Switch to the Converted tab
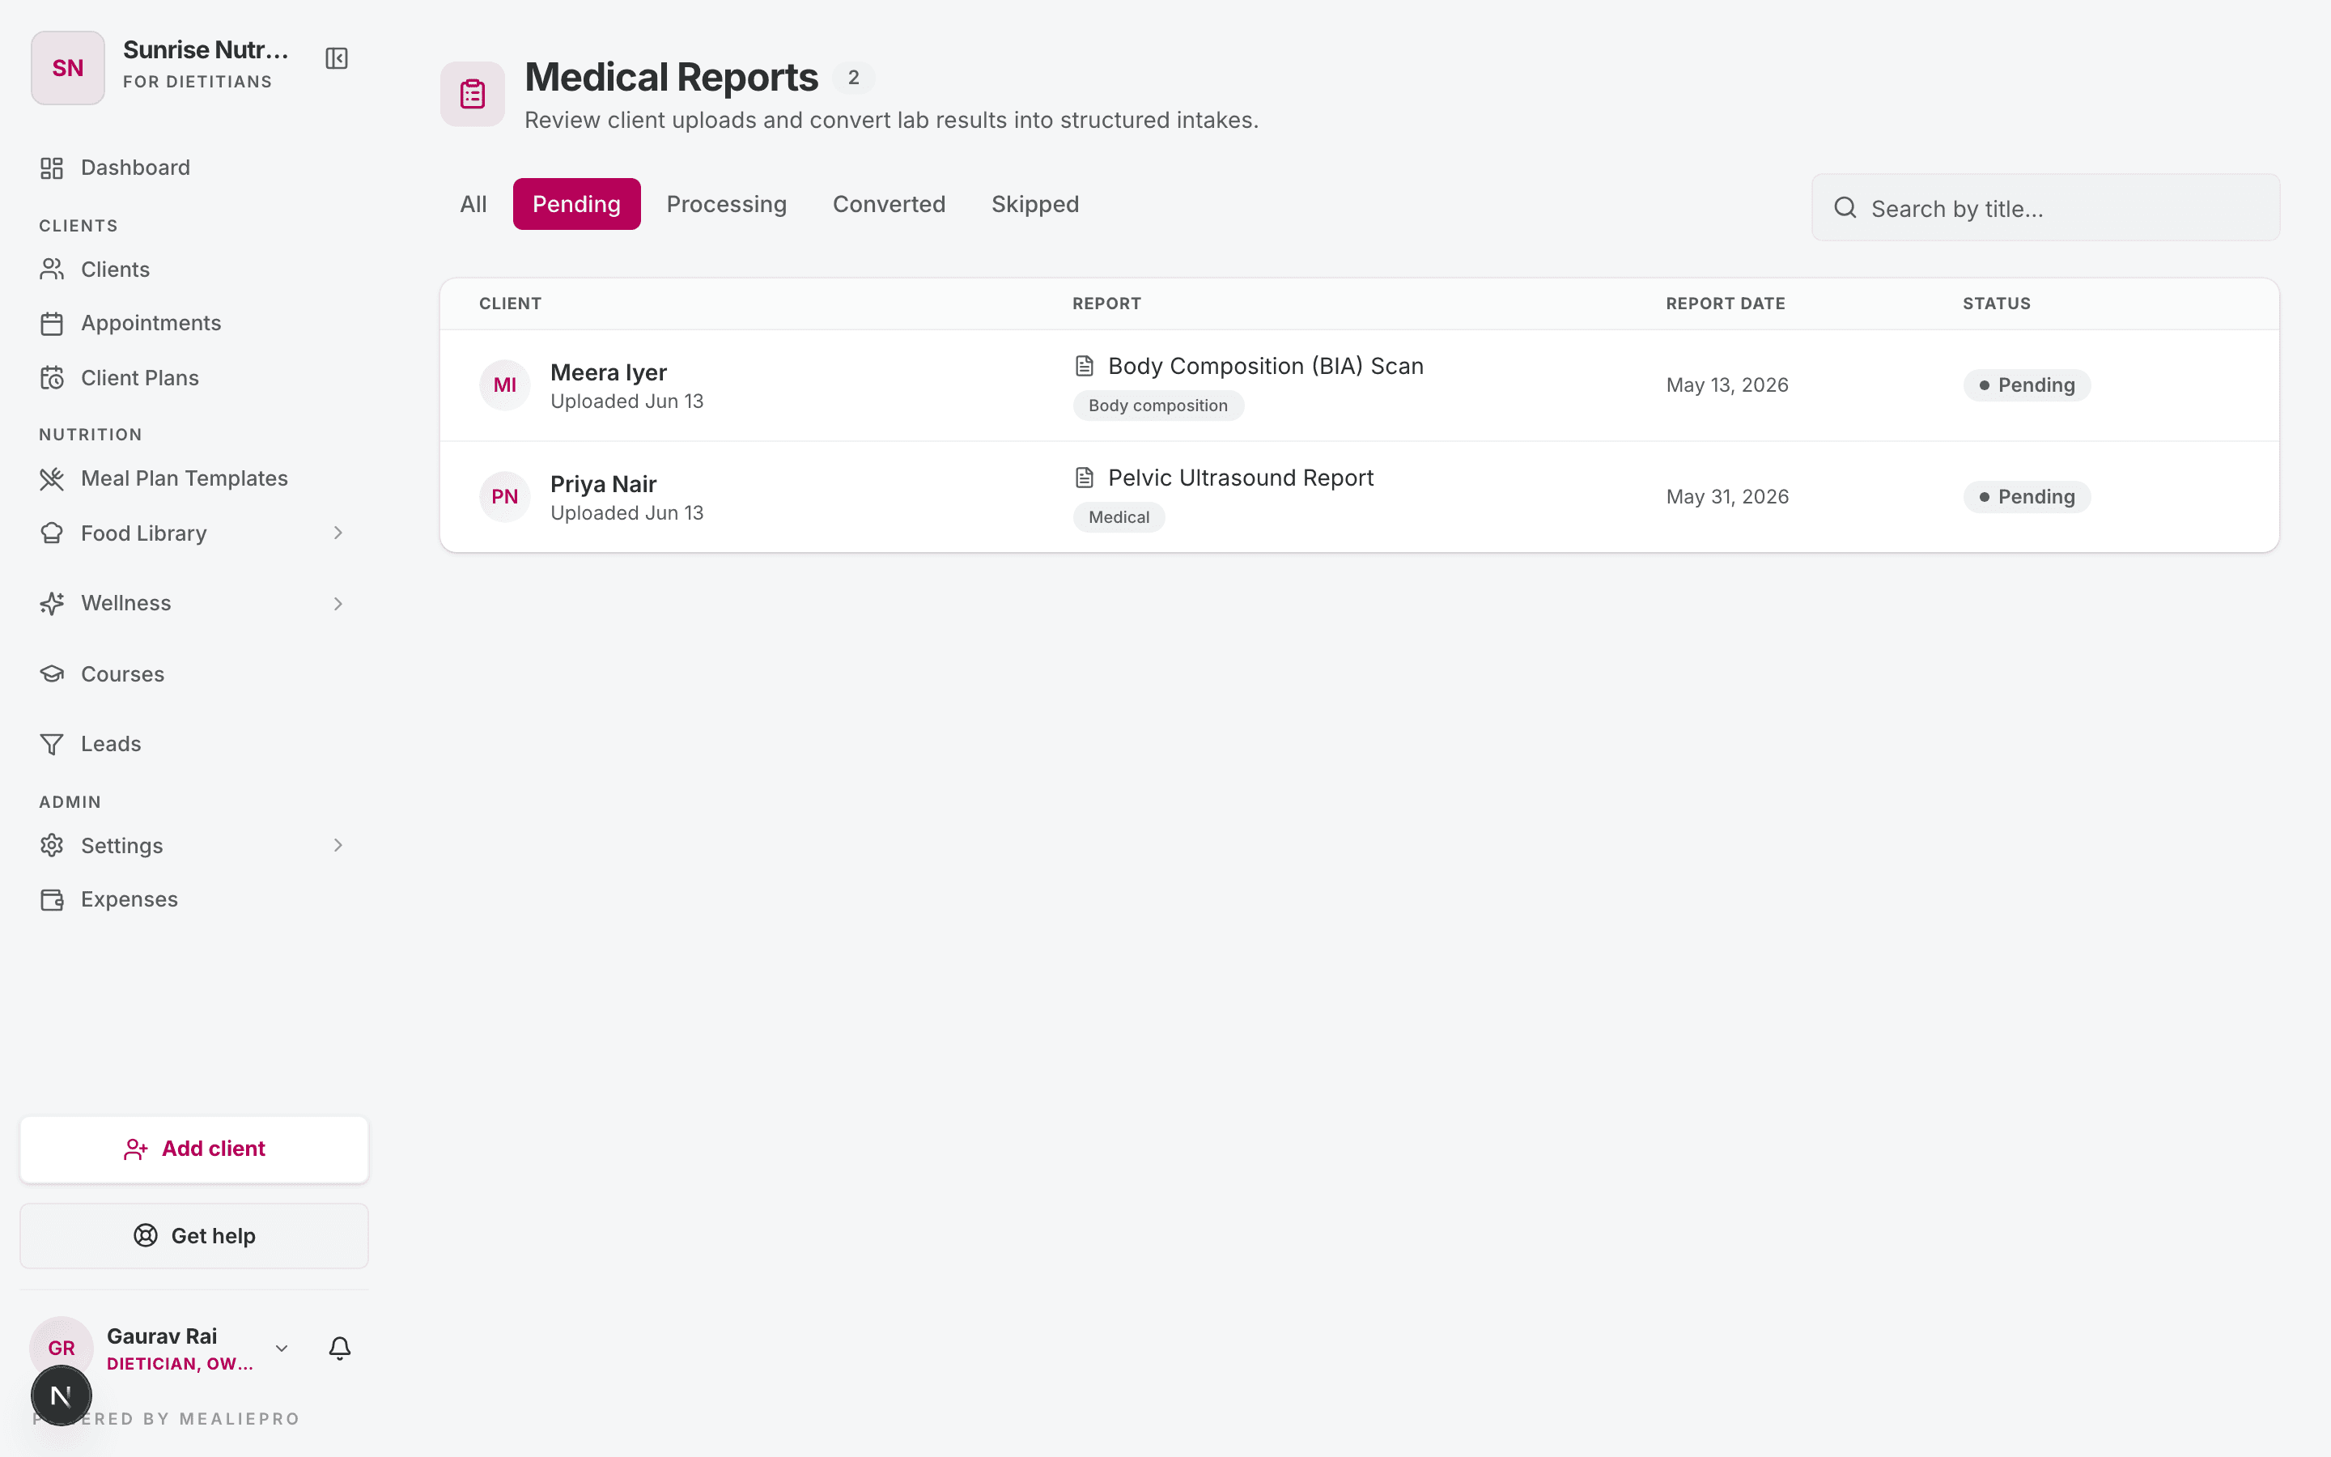 click(x=889, y=204)
